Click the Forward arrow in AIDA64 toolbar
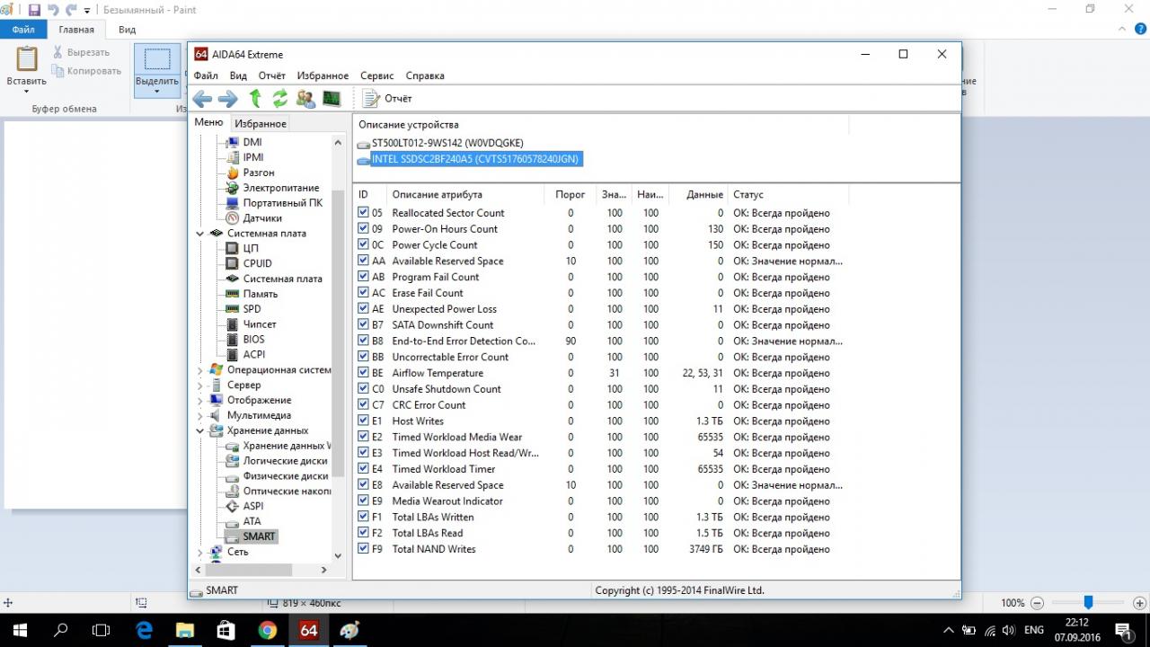 click(x=228, y=99)
